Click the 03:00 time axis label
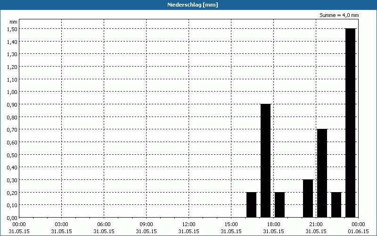Viewport: 377px width, 236px height. 62,225
